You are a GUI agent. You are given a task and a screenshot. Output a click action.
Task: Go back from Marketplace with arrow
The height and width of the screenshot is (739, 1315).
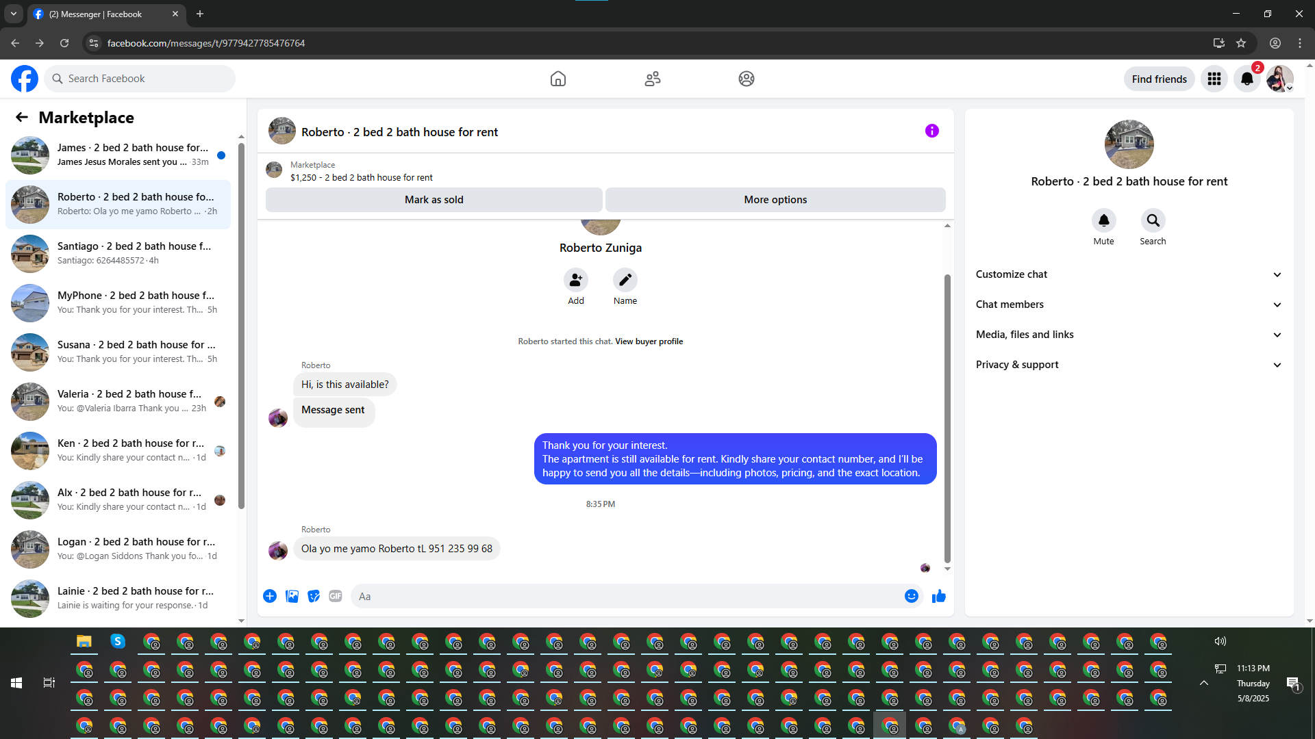[22, 117]
